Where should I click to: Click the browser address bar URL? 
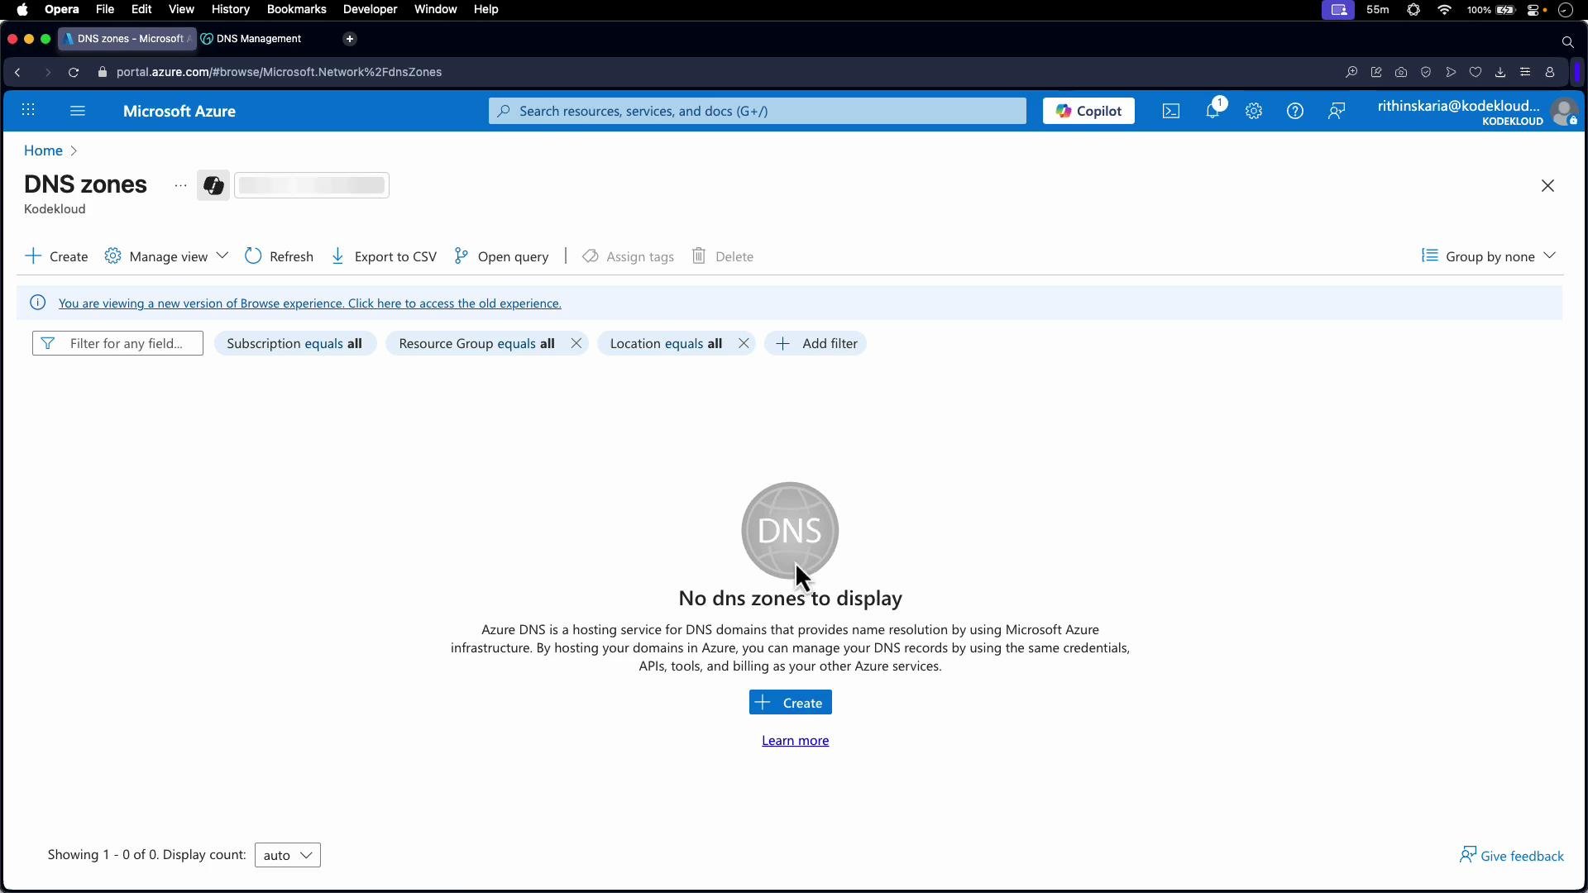point(279,72)
